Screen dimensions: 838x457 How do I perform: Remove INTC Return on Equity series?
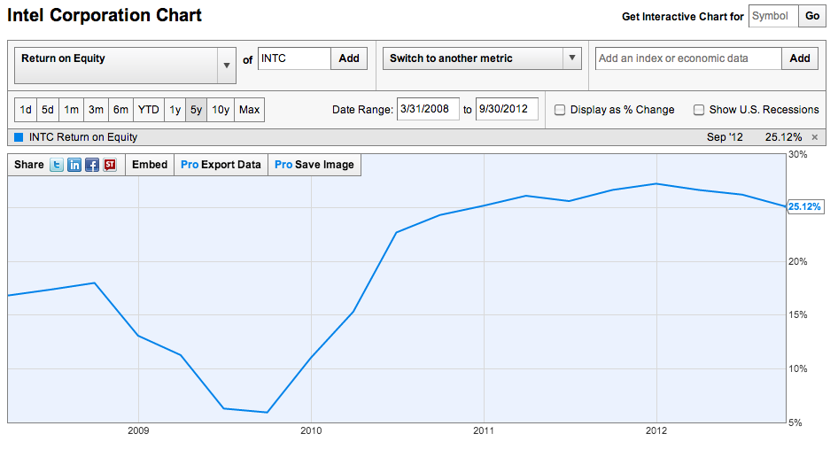[814, 137]
